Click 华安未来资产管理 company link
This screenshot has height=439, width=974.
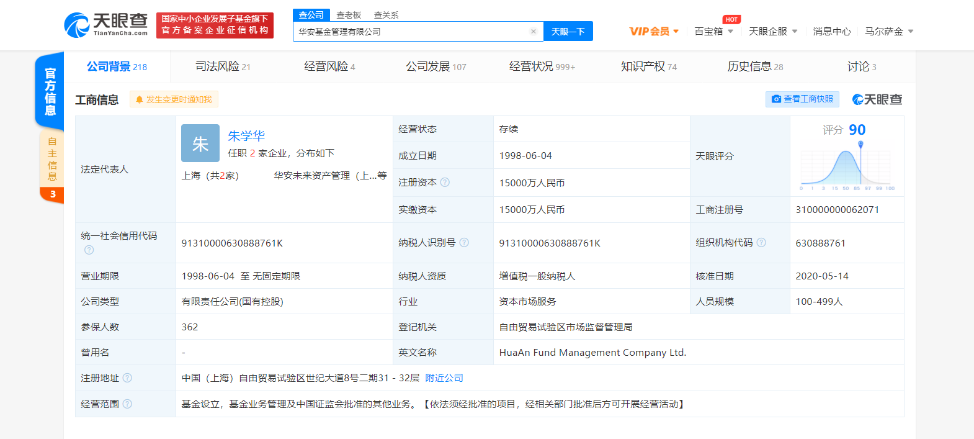pyautogui.click(x=330, y=176)
